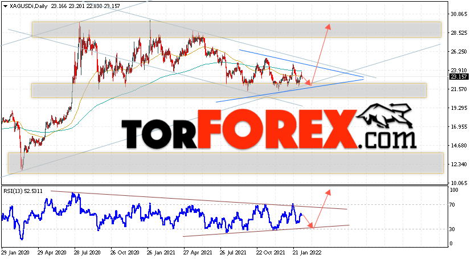Screen dimensions: 471x259
Task: Select the 21 Jan 2022 date label
Action: click(x=307, y=252)
